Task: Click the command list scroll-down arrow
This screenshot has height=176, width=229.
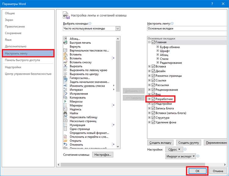Action: 118,146
